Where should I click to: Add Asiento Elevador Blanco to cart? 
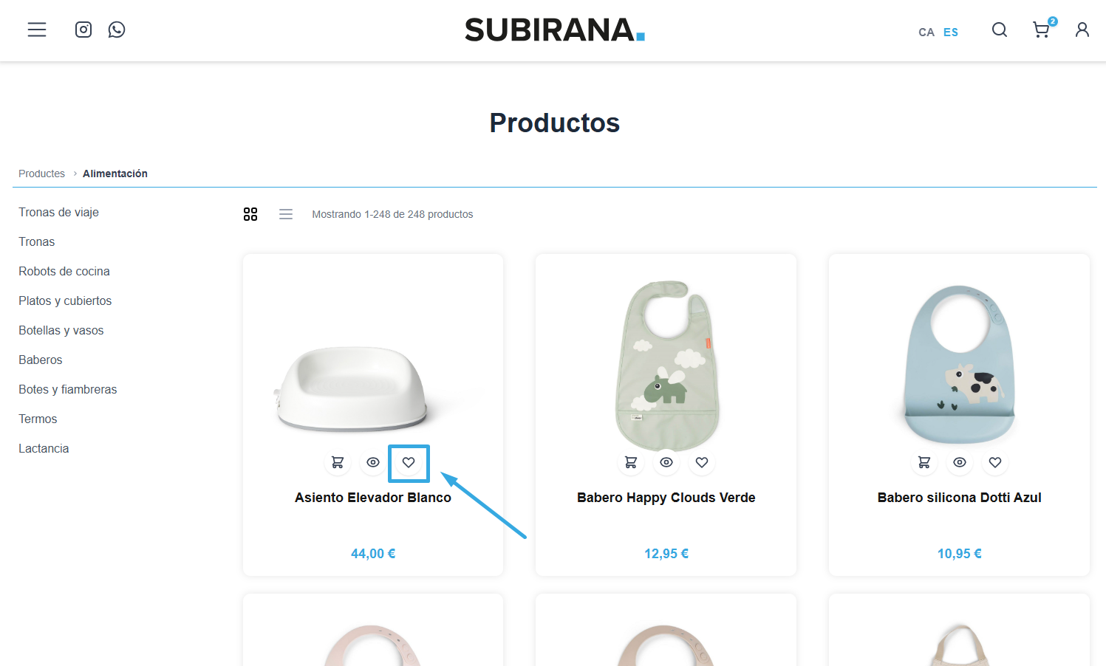(x=338, y=462)
